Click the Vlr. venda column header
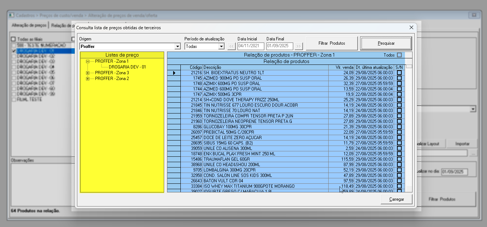 [341, 67]
